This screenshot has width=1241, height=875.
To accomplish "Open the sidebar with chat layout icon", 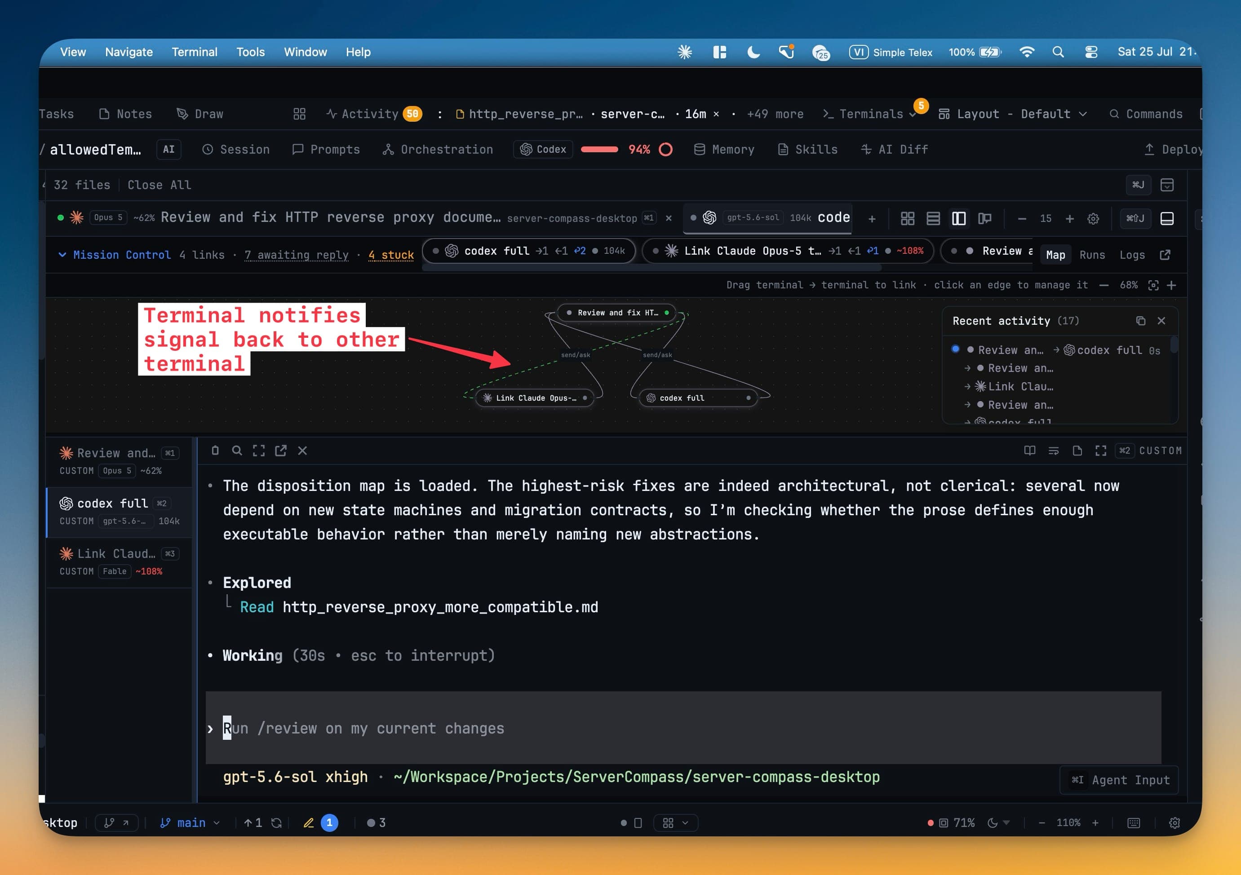I will [x=985, y=218].
